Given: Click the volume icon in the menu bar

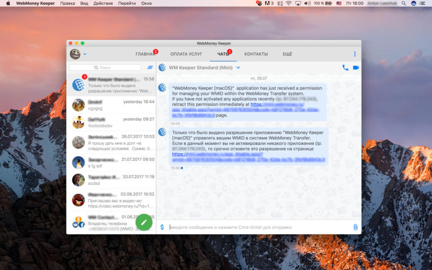Looking at the screenshot, I should [x=307, y=3].
